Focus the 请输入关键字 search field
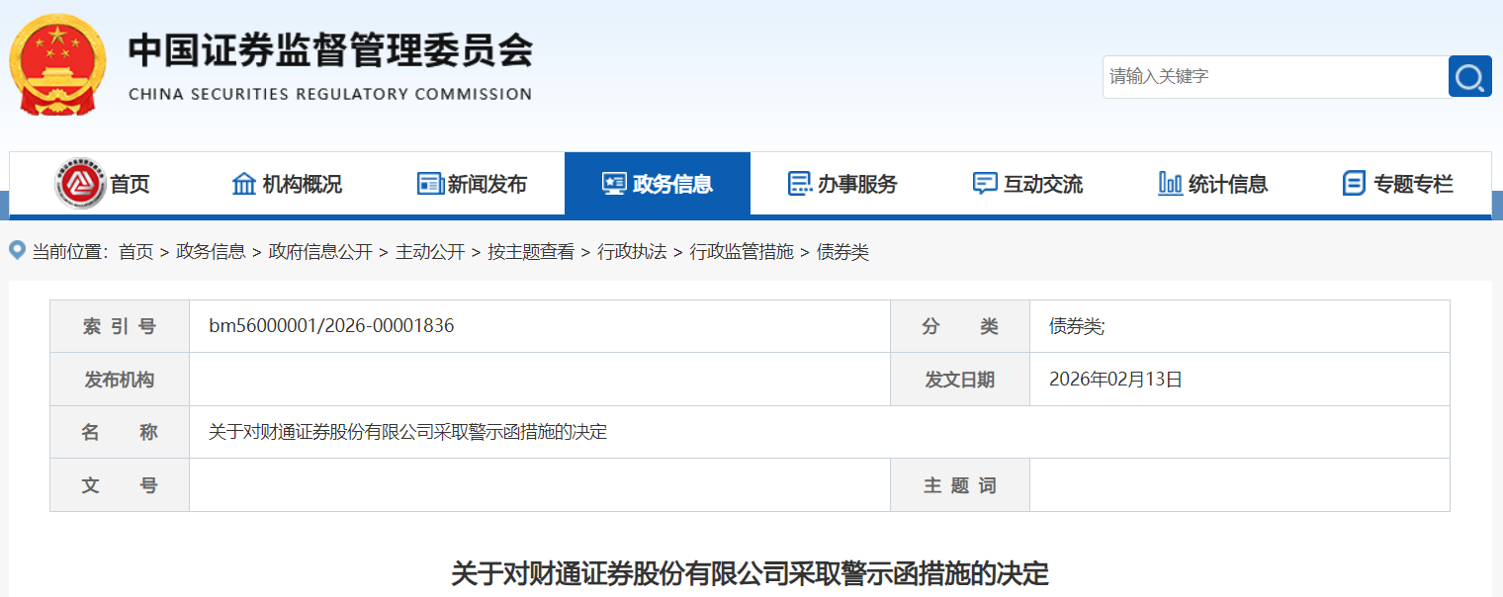The width and height of the screenshot is (1503, 597). click(1276, 76)
